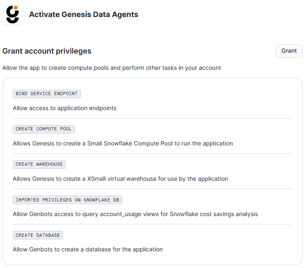Click Allow access to application endpoints text
Screen dimensions: 305x268
click(65, 108)
